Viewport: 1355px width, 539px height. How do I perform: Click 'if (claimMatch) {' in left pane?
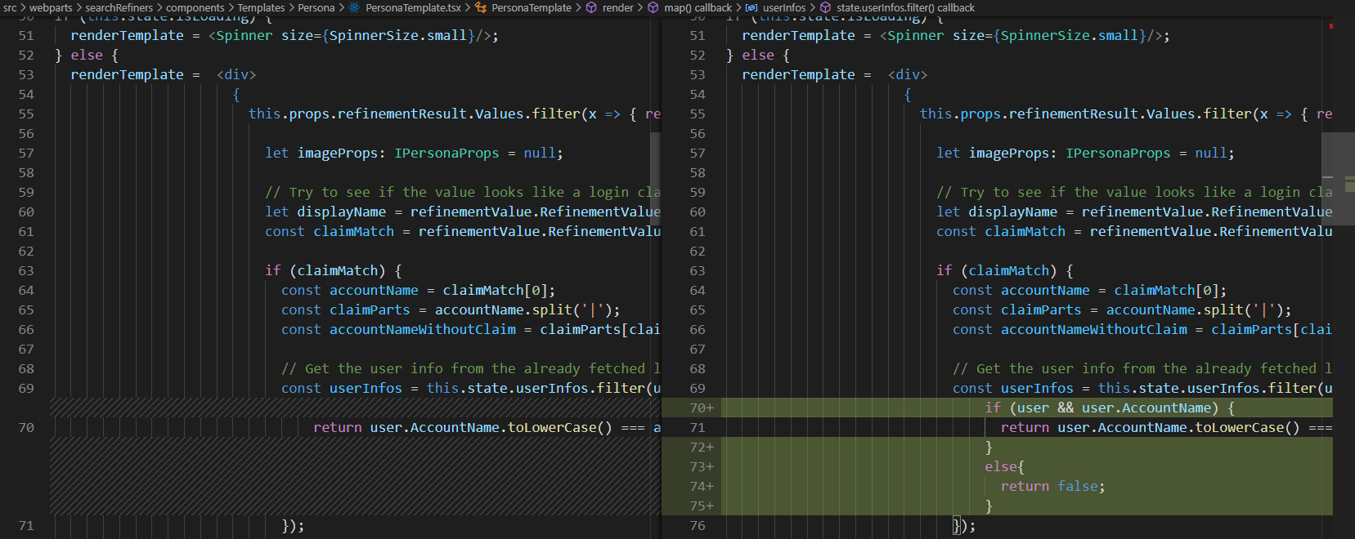pos(333,270)
